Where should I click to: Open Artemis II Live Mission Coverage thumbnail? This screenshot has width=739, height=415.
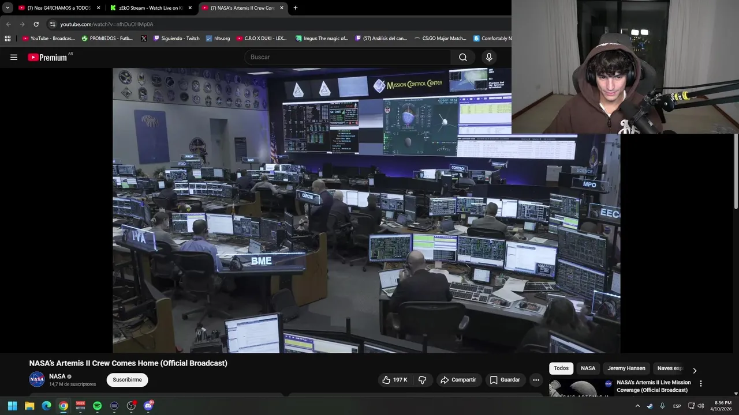[580, 388]
